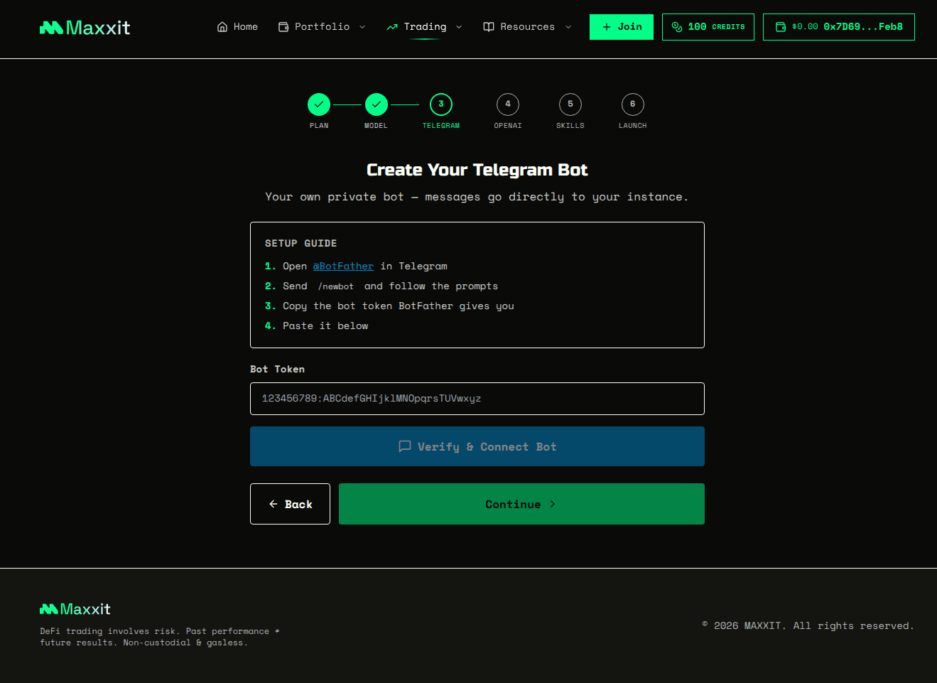Click the chat bubble icon on Verify button
Image resolution: width=937 pixels, height=683 pixels.
click(405, 446)
